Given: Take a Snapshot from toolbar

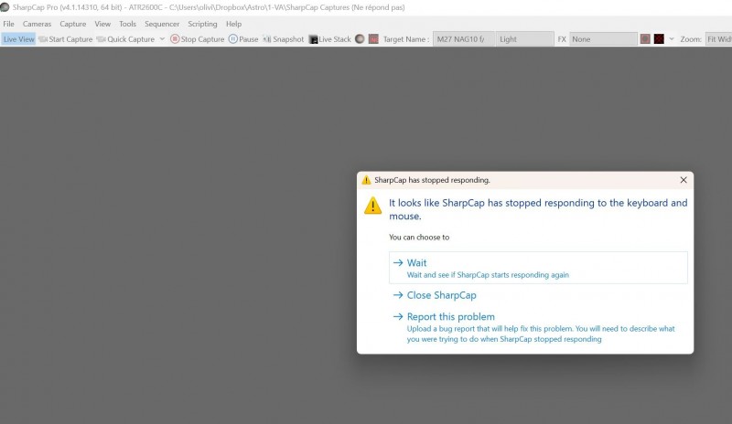Looking at the screenshot, I should (284, 39).
